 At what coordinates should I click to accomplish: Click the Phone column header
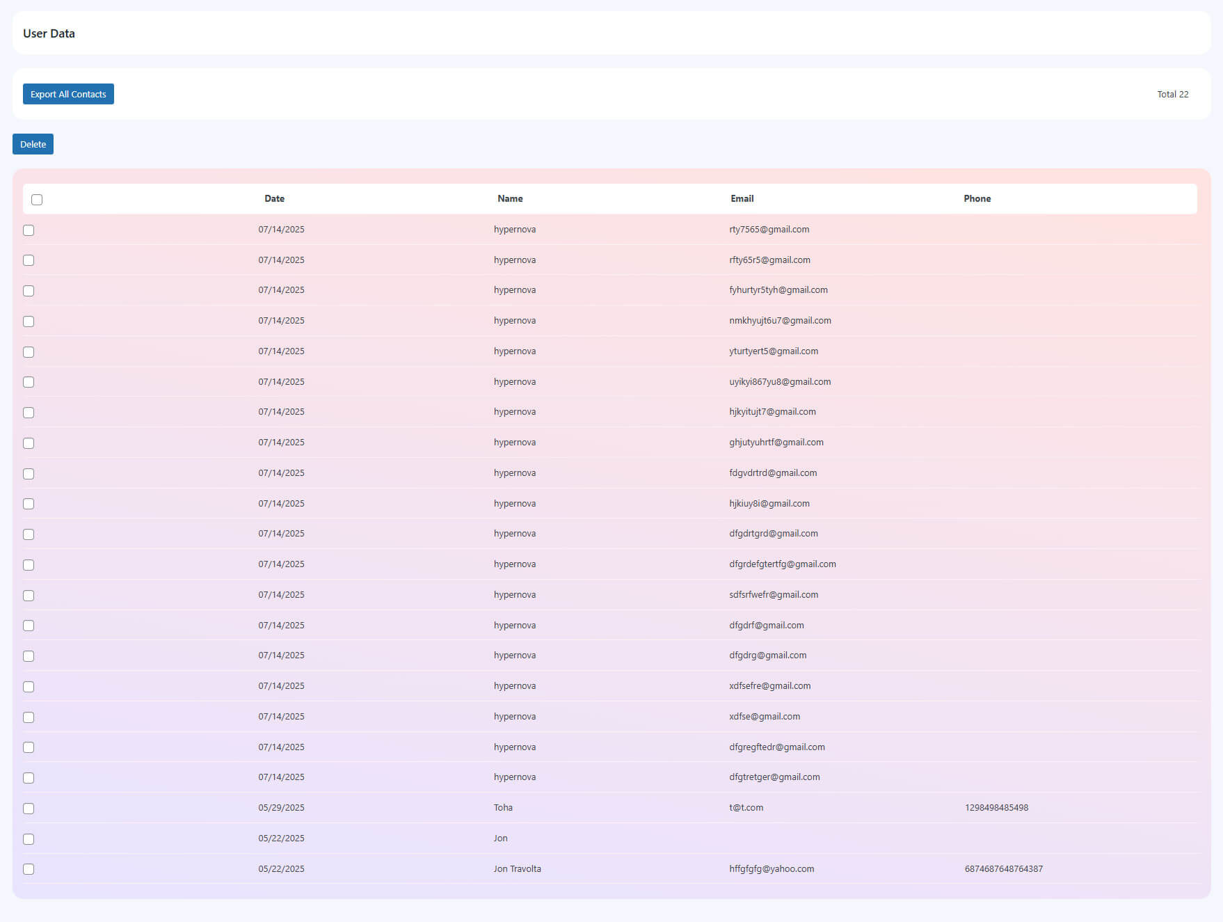click(x=977, y=198)
